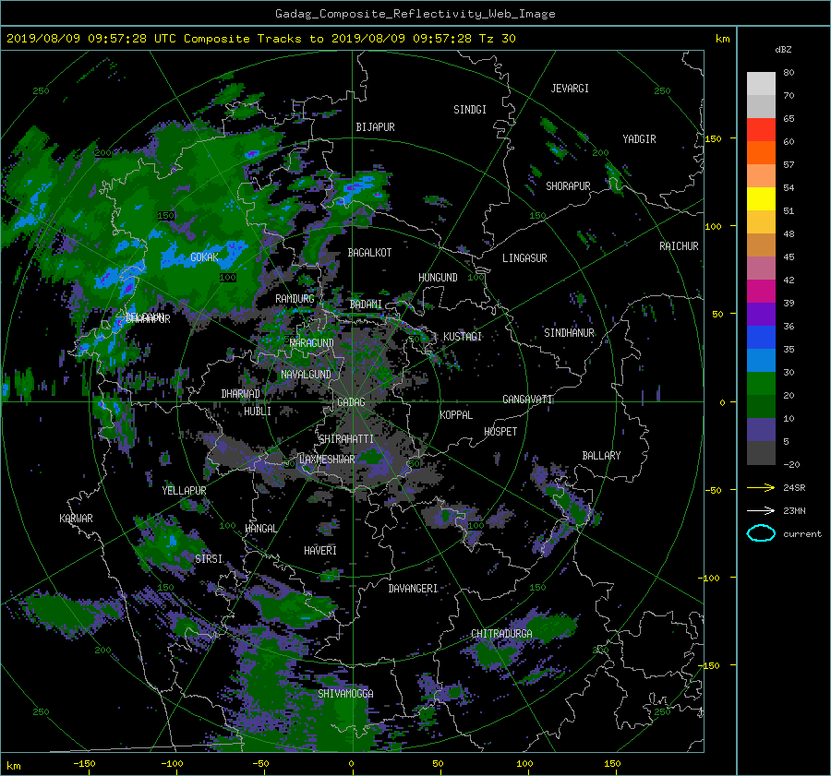Screen dimensions: 831x776
Task: Select the dark orange 57-60 dBZ swatch
Action: click(x=761, y=152)
